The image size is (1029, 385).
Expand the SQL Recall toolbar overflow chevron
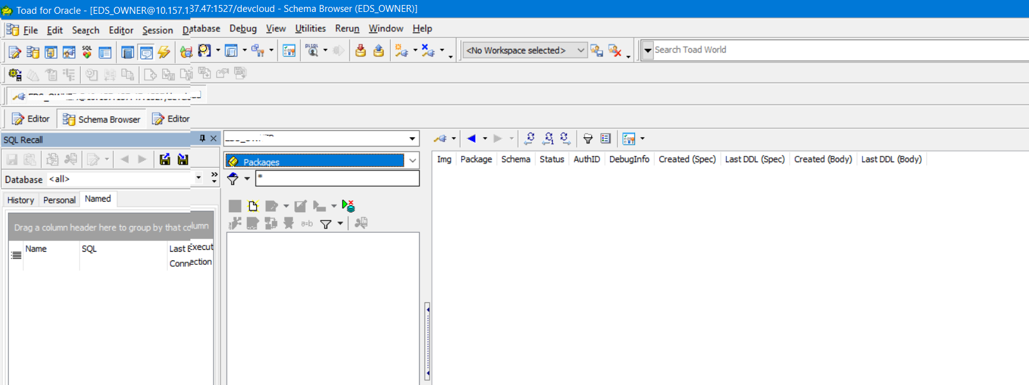(x=214, y=178)
